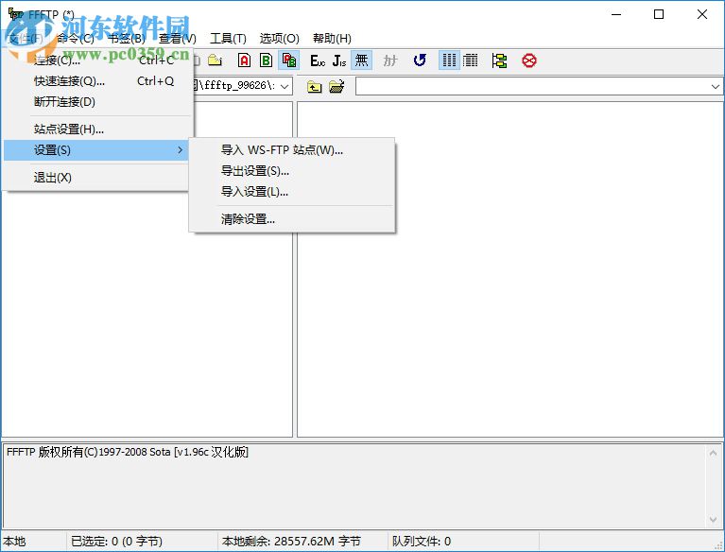Select binary transfer mode B icon

pyautogui.click(x=266, y=60)
